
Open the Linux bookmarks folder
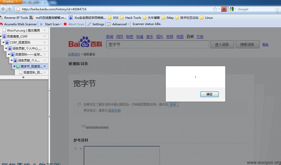(x=207, y=18)
